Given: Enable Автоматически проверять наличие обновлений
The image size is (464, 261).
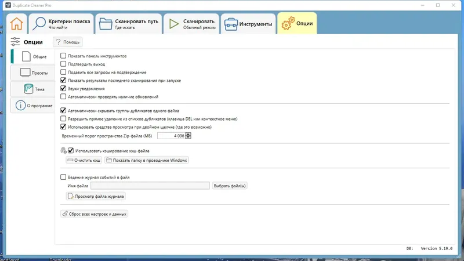Looking at the screenshot, I should (x=63, y=96).
